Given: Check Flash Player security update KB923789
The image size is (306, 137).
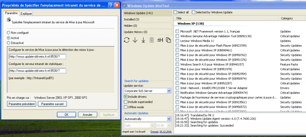Looking at the screenshot, I should (x=177, y=46).
